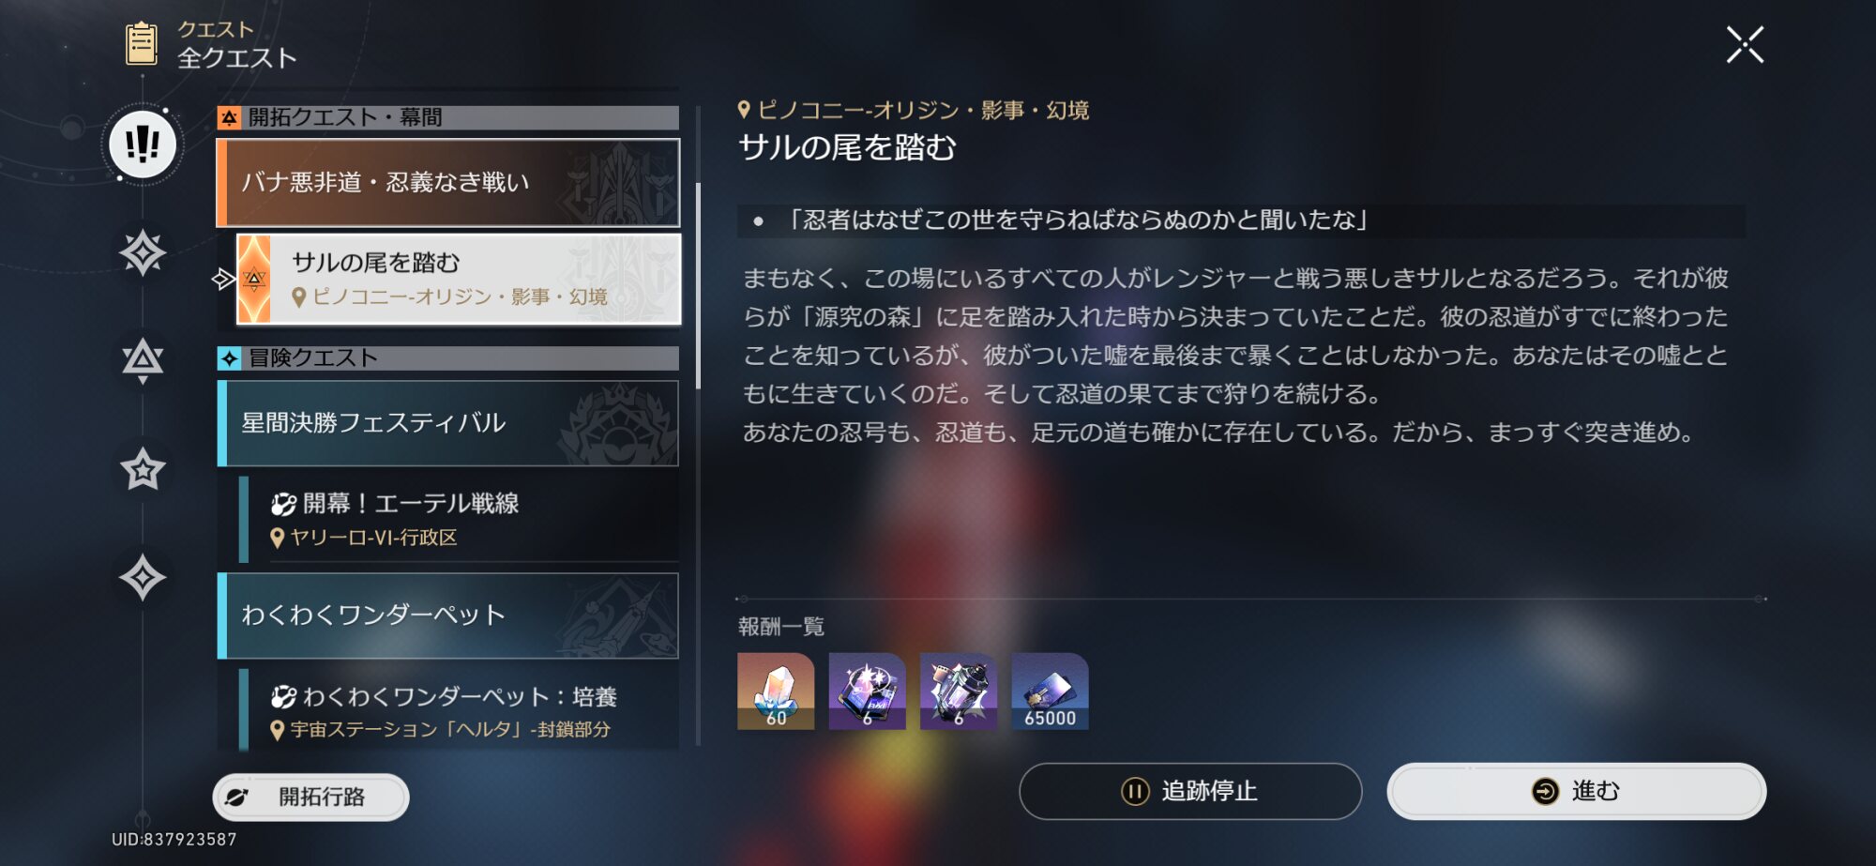
Task: Select the star quest category icon
Action: (x=143, y=469)
